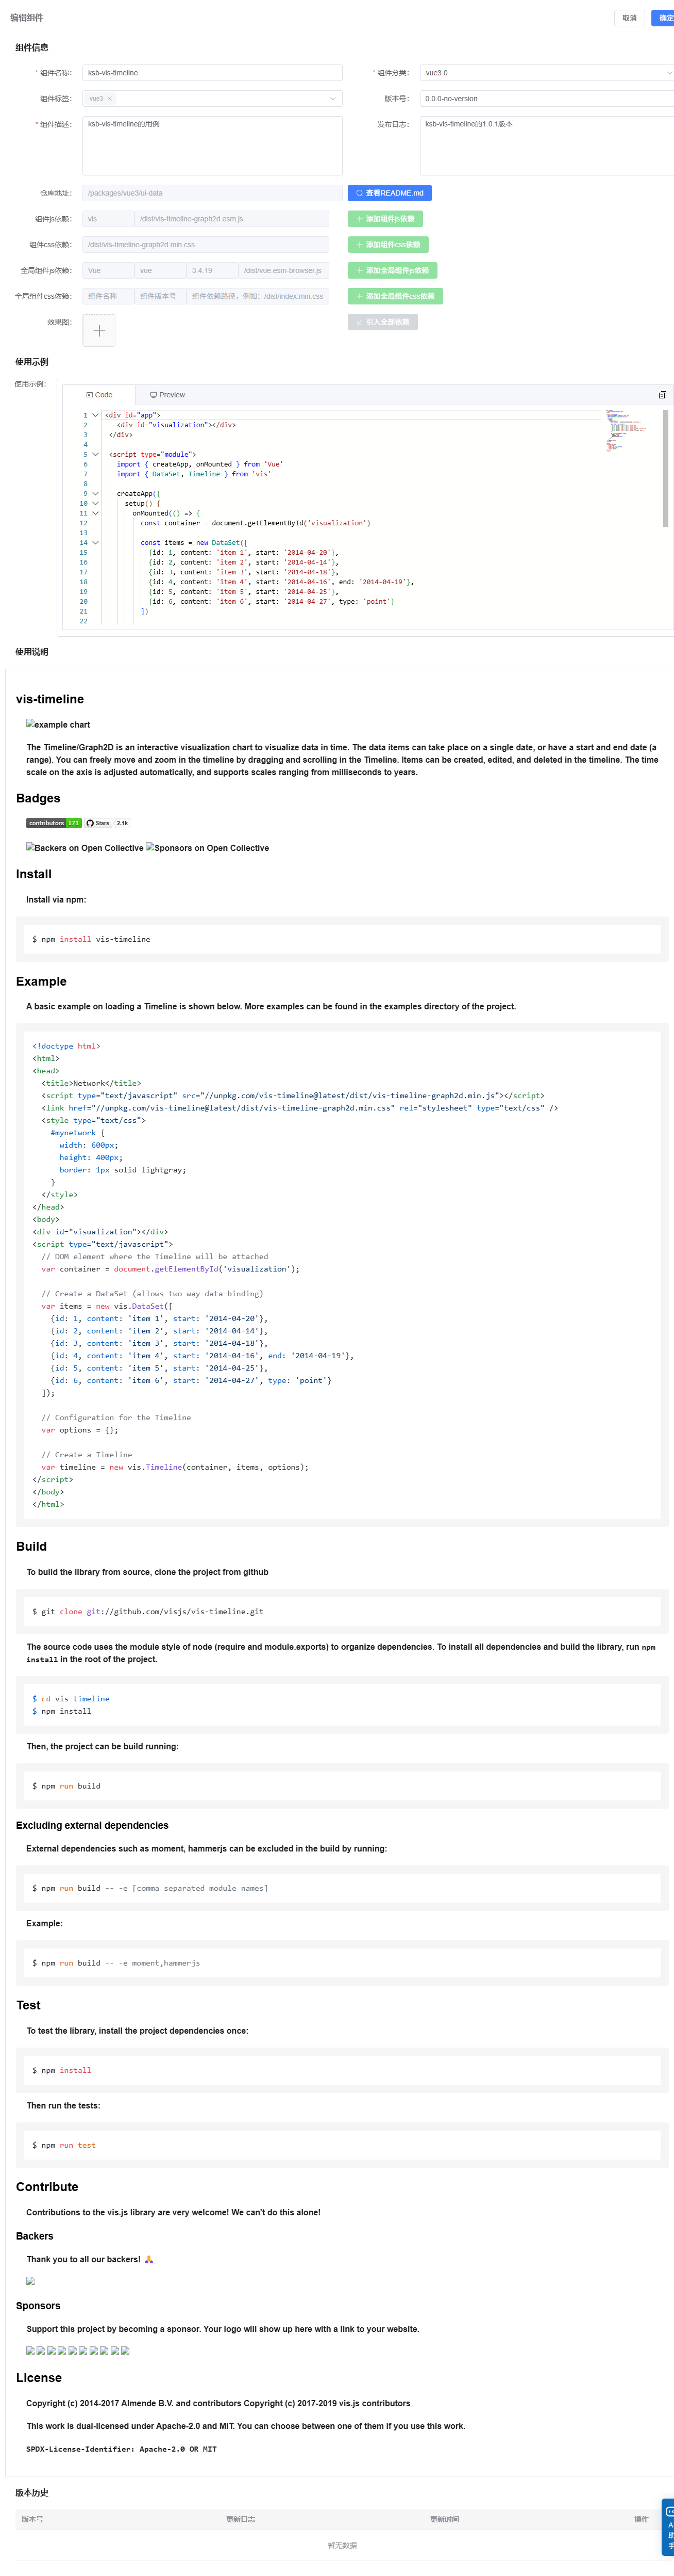Collapse code fold arrow at line 11
674x2576 pixels.
pyautogui.click(x=96, y=514)
